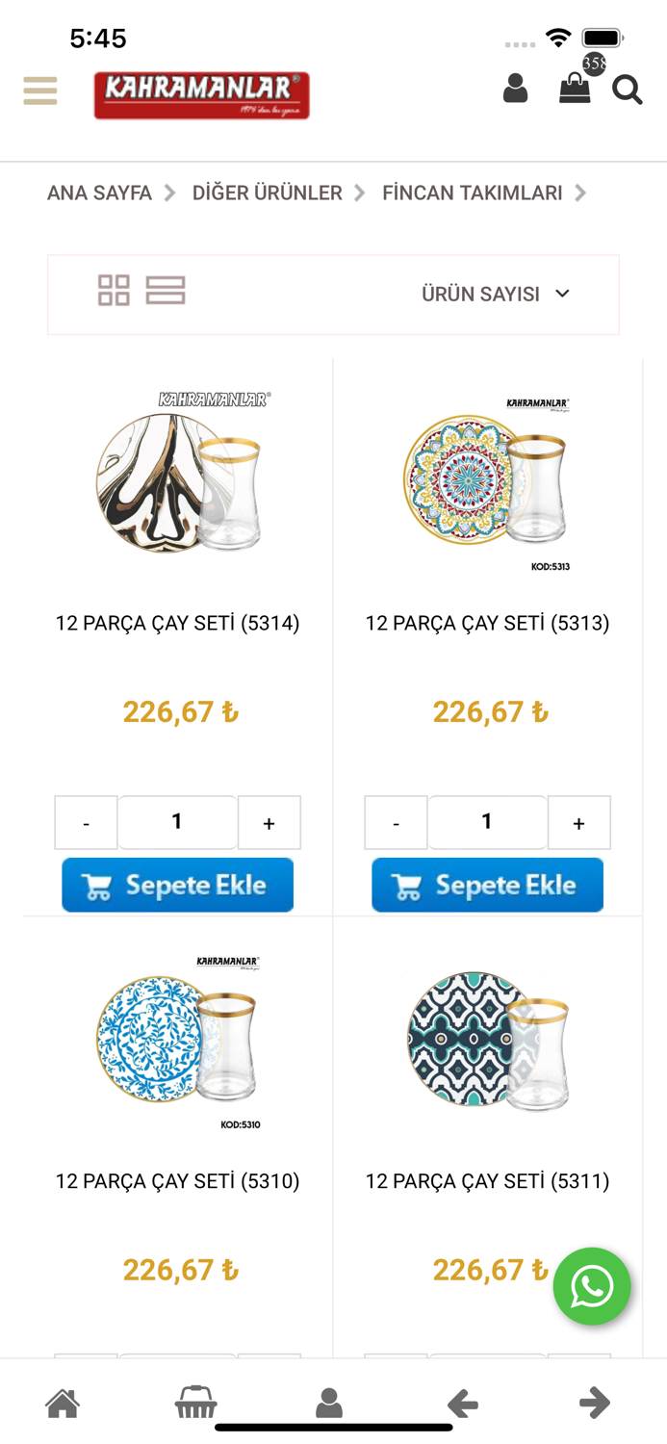Tap the forward arrow in bottom navigation

[x=596, y=1404]
